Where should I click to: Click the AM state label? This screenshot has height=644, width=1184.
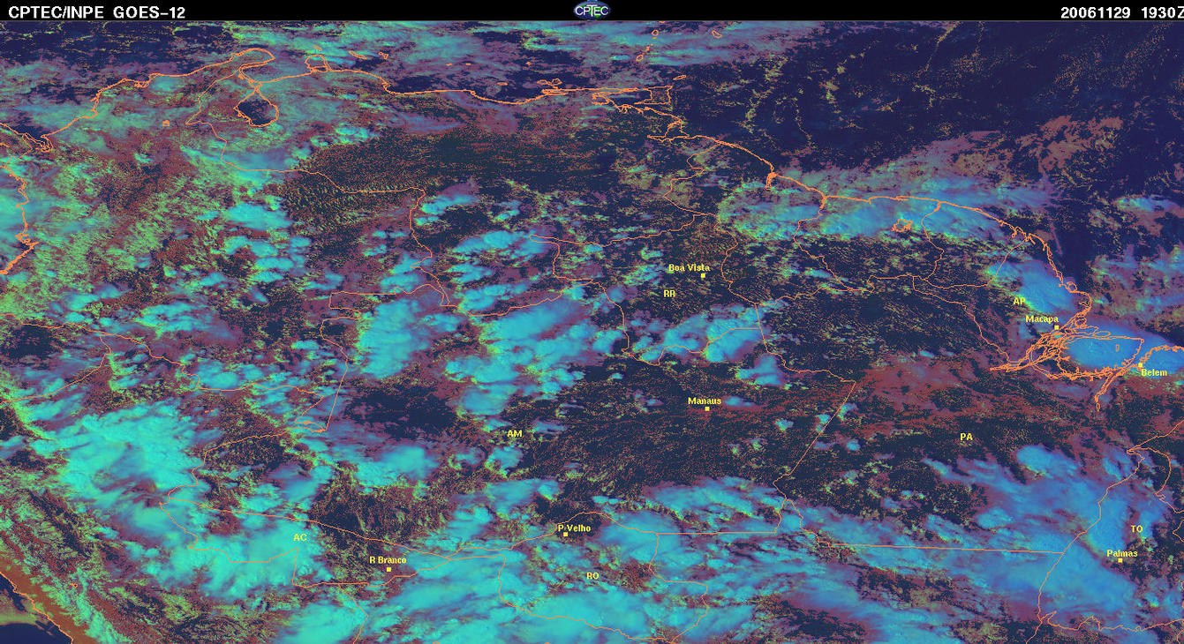[515, 434]
